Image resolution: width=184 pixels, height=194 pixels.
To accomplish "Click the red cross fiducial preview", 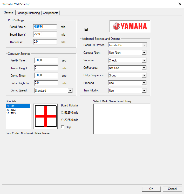I will pos(45,116).
